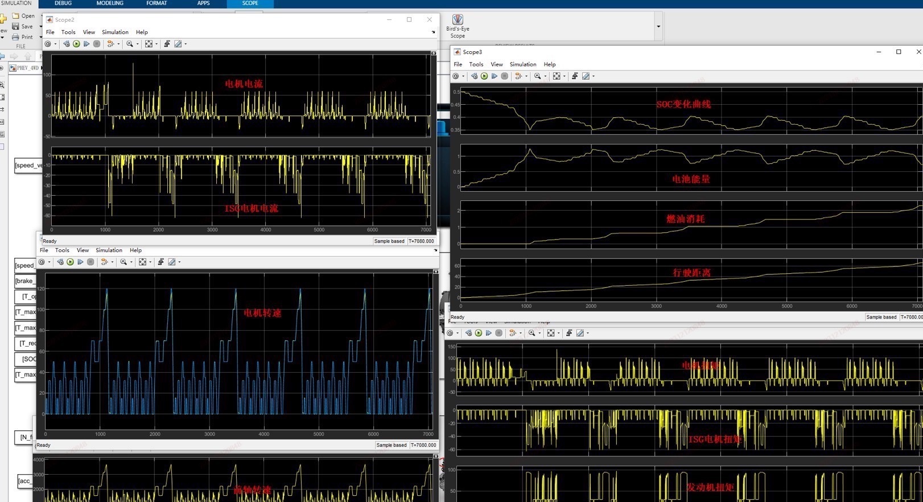Click the cursor measurements tool in Scope2
The height and width of the screenshot is (502, 923).
pyautogui.click(x=178, y=44)
